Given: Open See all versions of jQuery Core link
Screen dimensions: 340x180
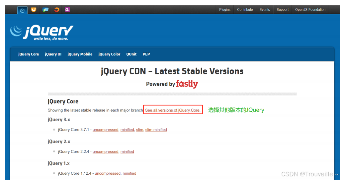Looking at the screenshot, I should (x=172, y=110).
